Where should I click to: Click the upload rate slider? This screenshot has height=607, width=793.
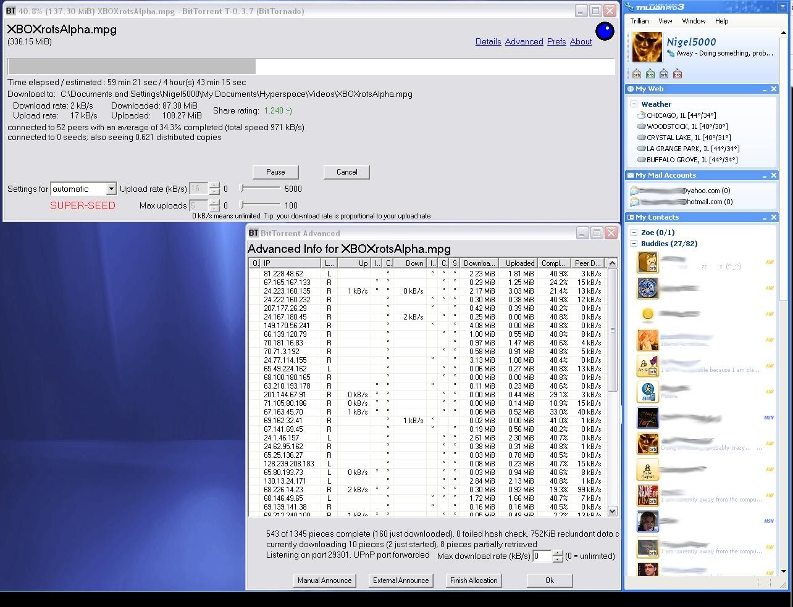pos(261,188)
